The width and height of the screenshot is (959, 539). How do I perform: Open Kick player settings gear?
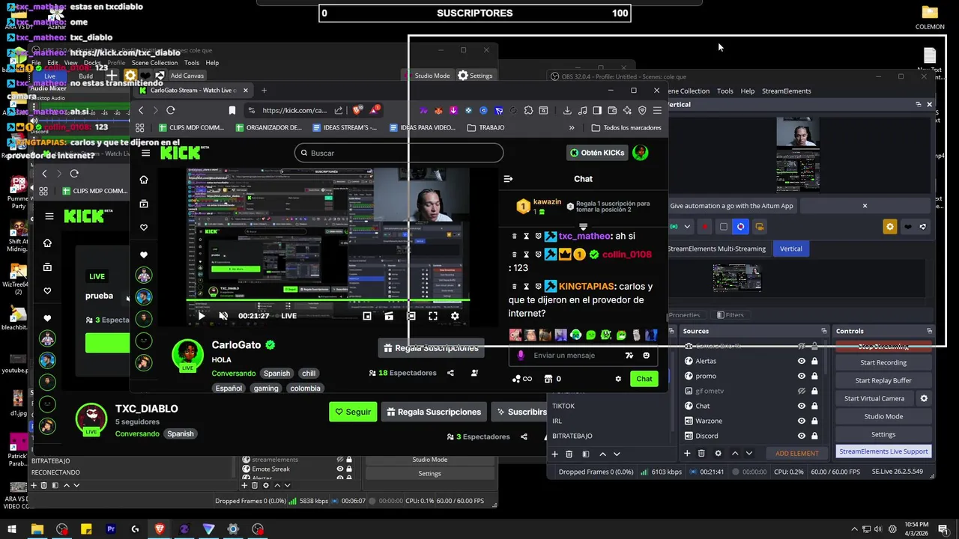tap(455, 316)
